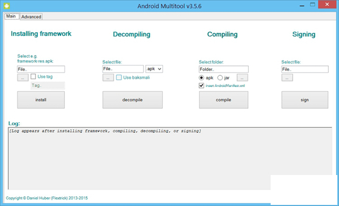
Task: Click the framework File input field
Action: click(x=41, y=69)
